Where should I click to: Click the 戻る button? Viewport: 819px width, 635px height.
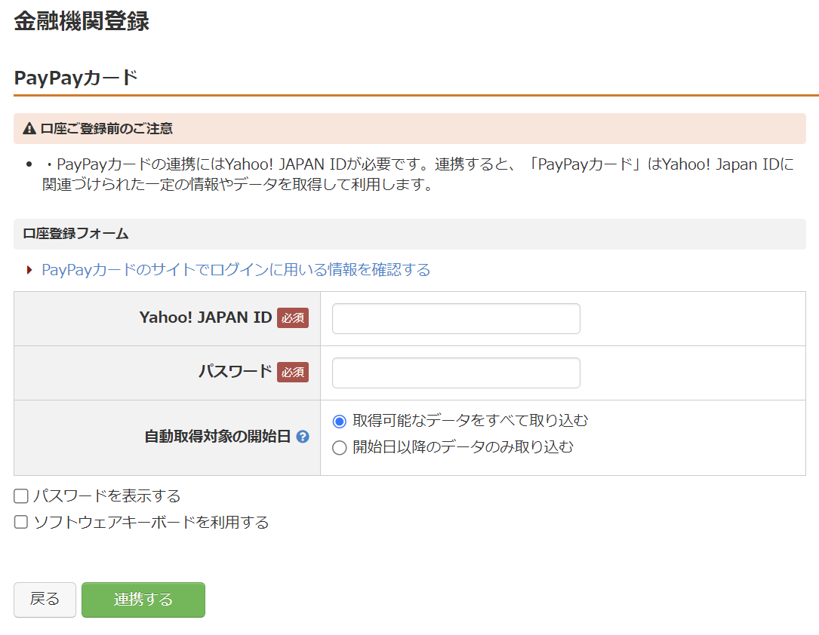click(x=44, y=600)
